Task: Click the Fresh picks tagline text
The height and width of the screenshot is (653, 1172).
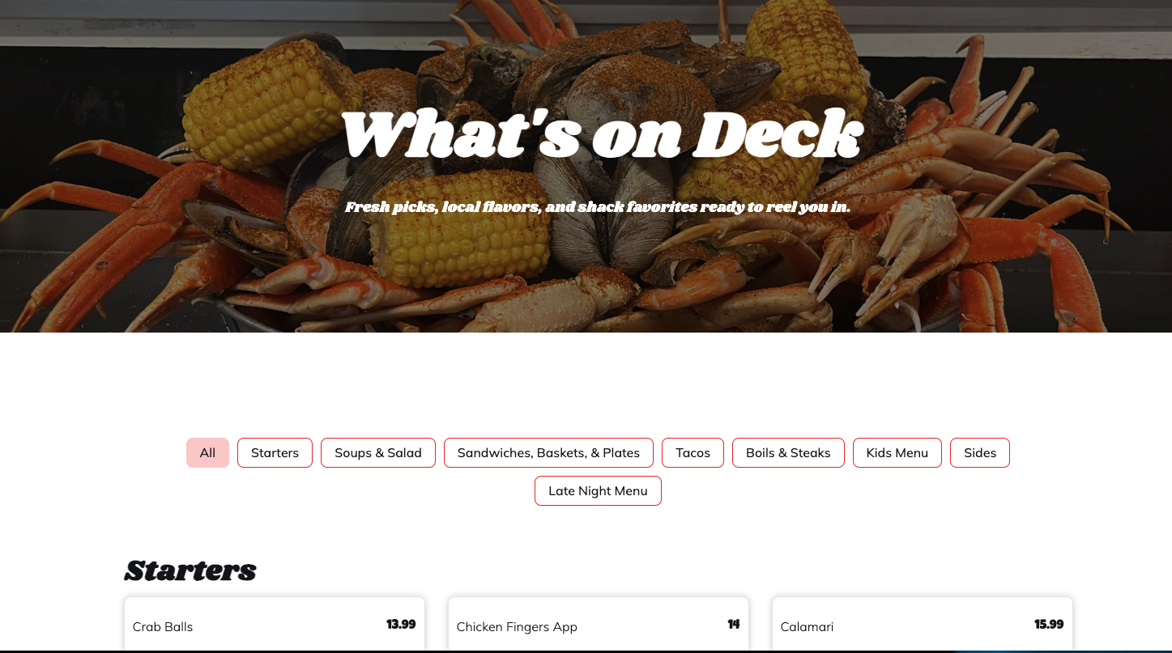Action: coord(598,207)
